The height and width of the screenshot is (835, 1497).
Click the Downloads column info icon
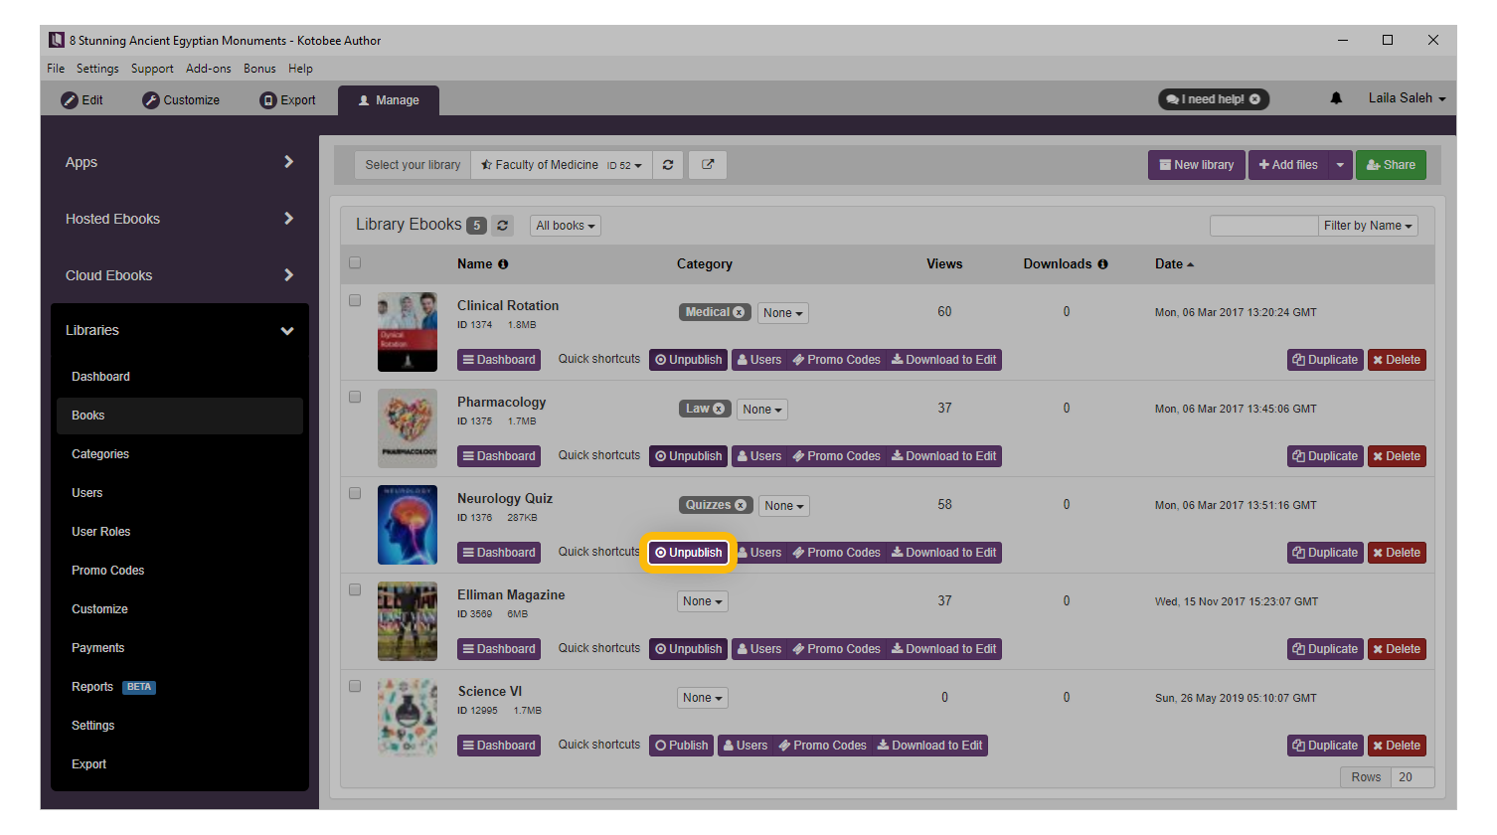coord(1102,264)
